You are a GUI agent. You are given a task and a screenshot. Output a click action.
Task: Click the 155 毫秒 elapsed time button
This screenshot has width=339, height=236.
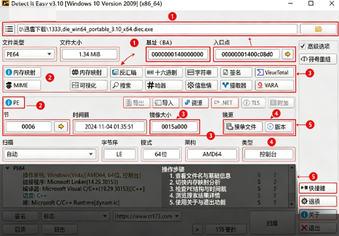click(x=226, y=229)
